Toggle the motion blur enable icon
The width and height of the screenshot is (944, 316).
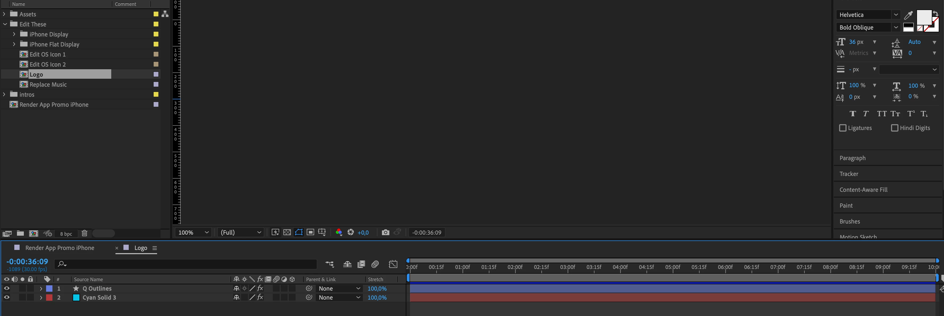pos(375,264)
